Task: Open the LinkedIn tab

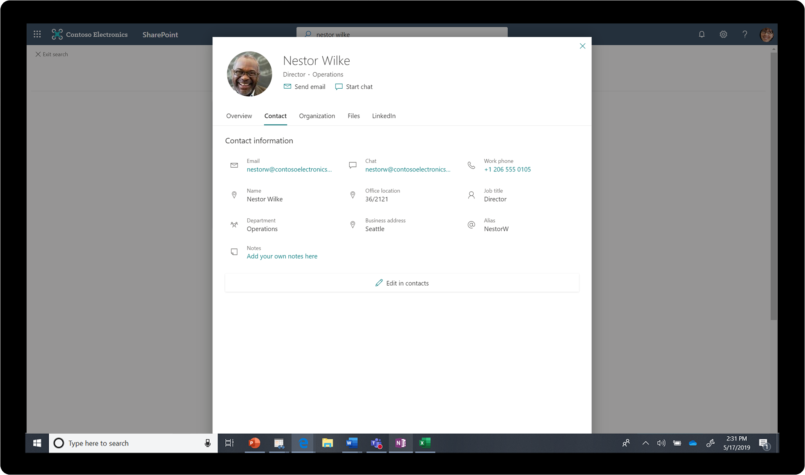Action: click(383, 116)
